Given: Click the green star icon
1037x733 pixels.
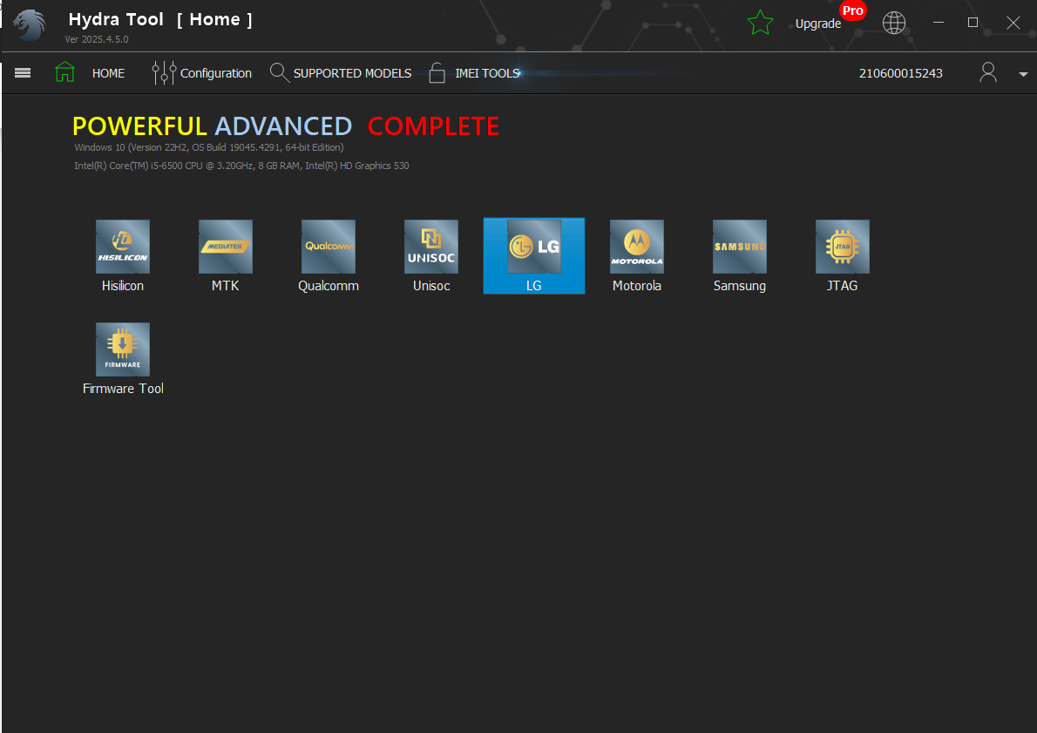Looking at the screenshot, I should pos(760,24).
